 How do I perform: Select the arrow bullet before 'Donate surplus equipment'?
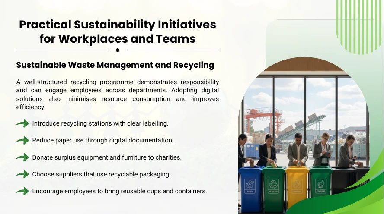coord(22,157)
